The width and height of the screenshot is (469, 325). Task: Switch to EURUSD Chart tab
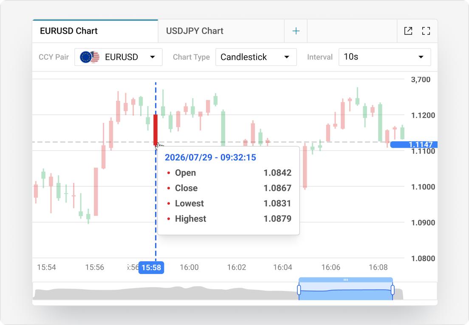(x=95, y=31)
